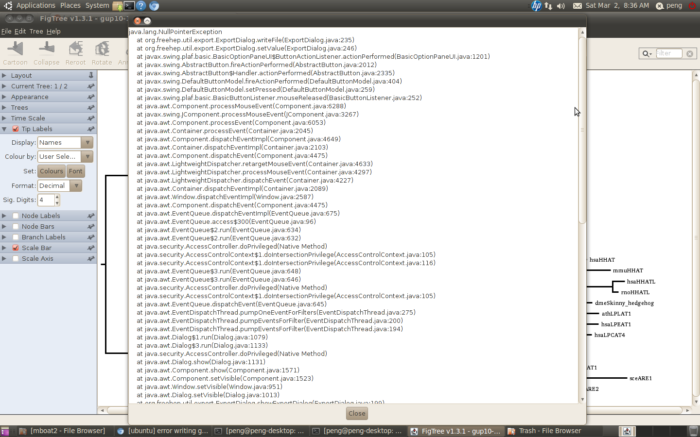The height and width of the screenshot is (437, 700).
Task: Open the Colour by dropdown
Action: pyautogui.click(x=65, y=157)
